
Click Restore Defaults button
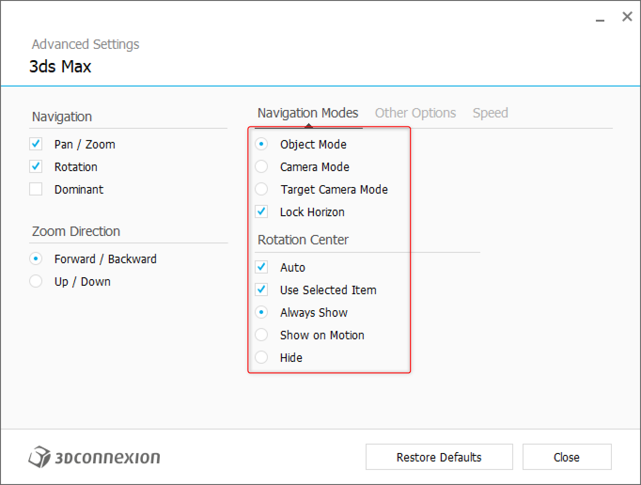point(439,457)
